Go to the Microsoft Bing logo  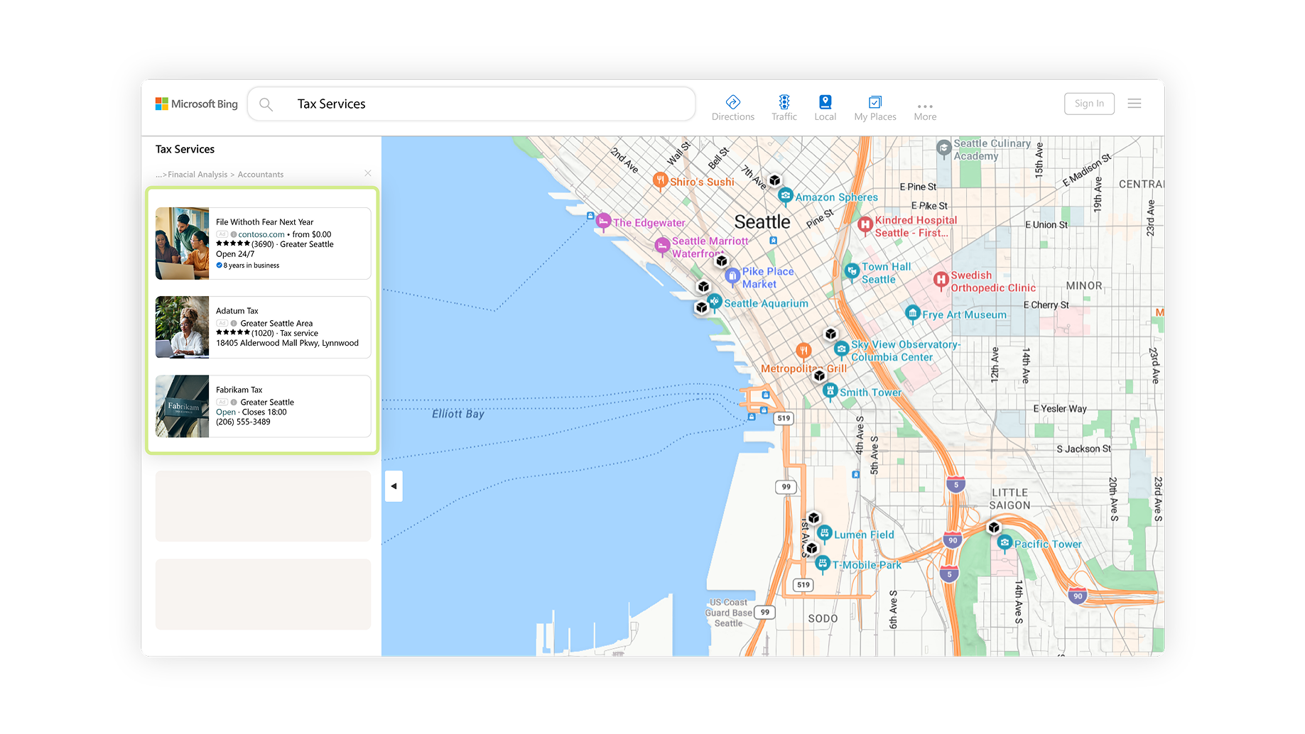[197, 104]
